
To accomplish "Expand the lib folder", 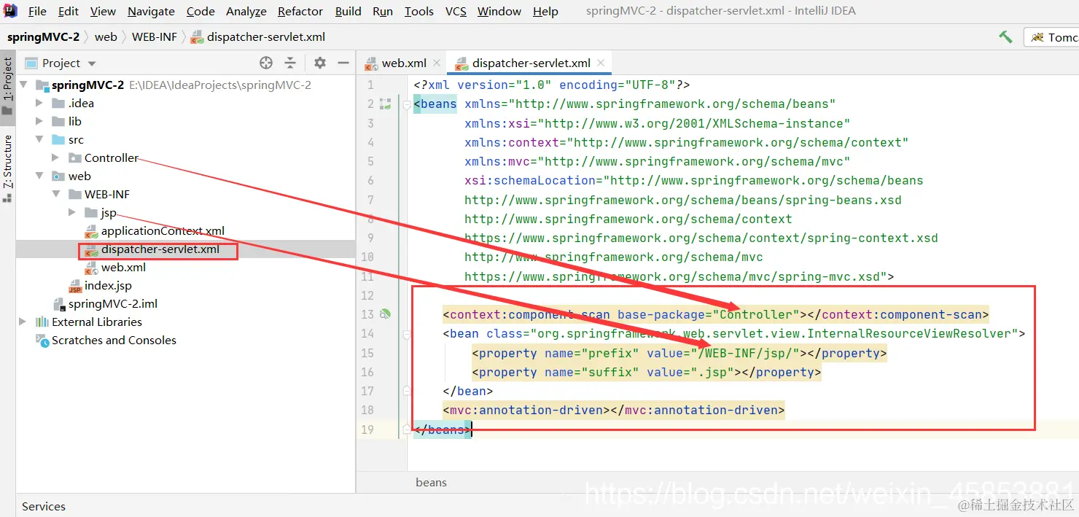I will pyautogui.click(x=39, y=121).
